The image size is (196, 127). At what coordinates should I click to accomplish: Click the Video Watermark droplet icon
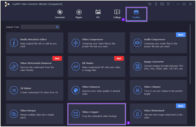pos(138,114)
